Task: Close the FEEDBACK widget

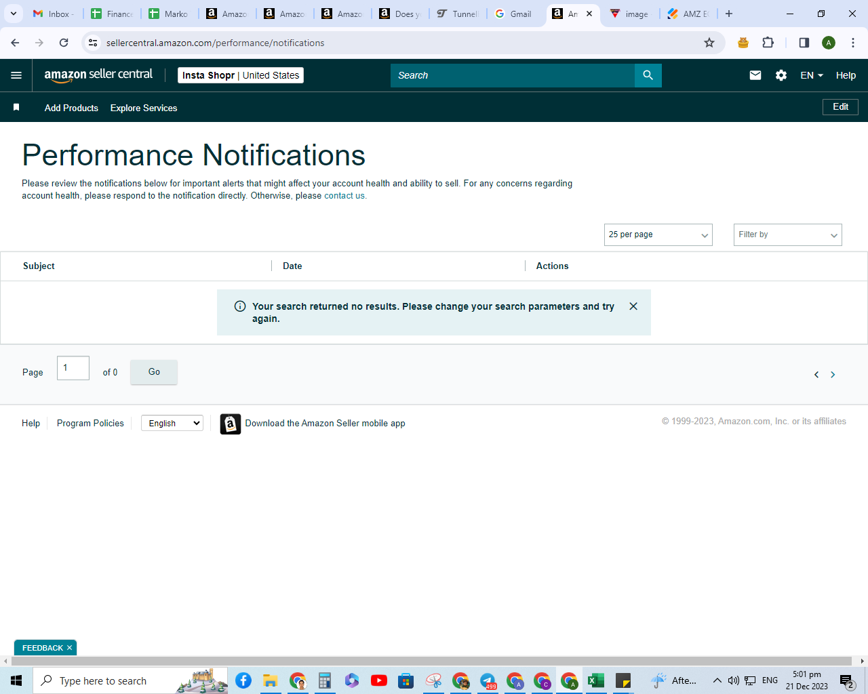Action: click(x=69, y=648)
